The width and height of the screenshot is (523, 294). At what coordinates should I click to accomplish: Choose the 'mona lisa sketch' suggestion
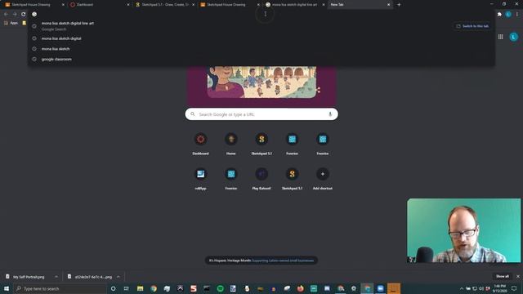[x=261, y=49]
